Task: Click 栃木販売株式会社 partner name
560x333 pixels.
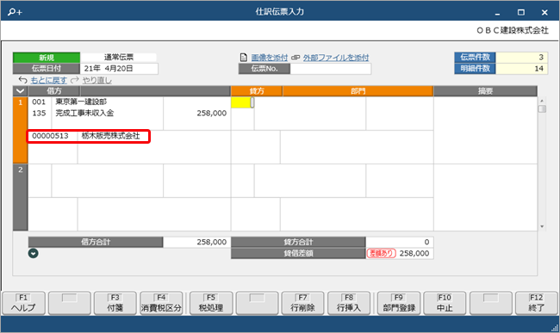Action: (111, 136)
